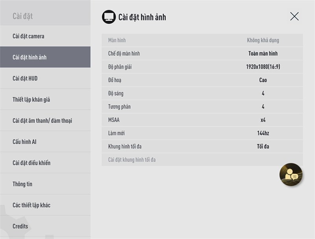Select Cấu hình AI entry
The width and height of the screenshot is (315, 239).
pos(45,142)
